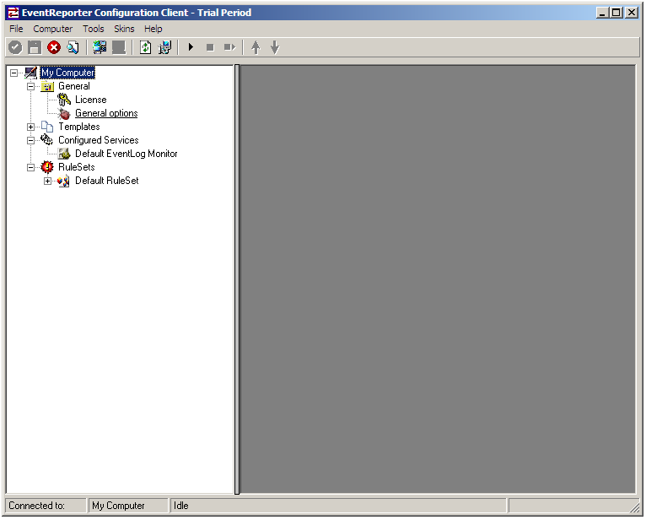Click the Connected to: status label
646x520 pixels.
[x=36, y=506]
